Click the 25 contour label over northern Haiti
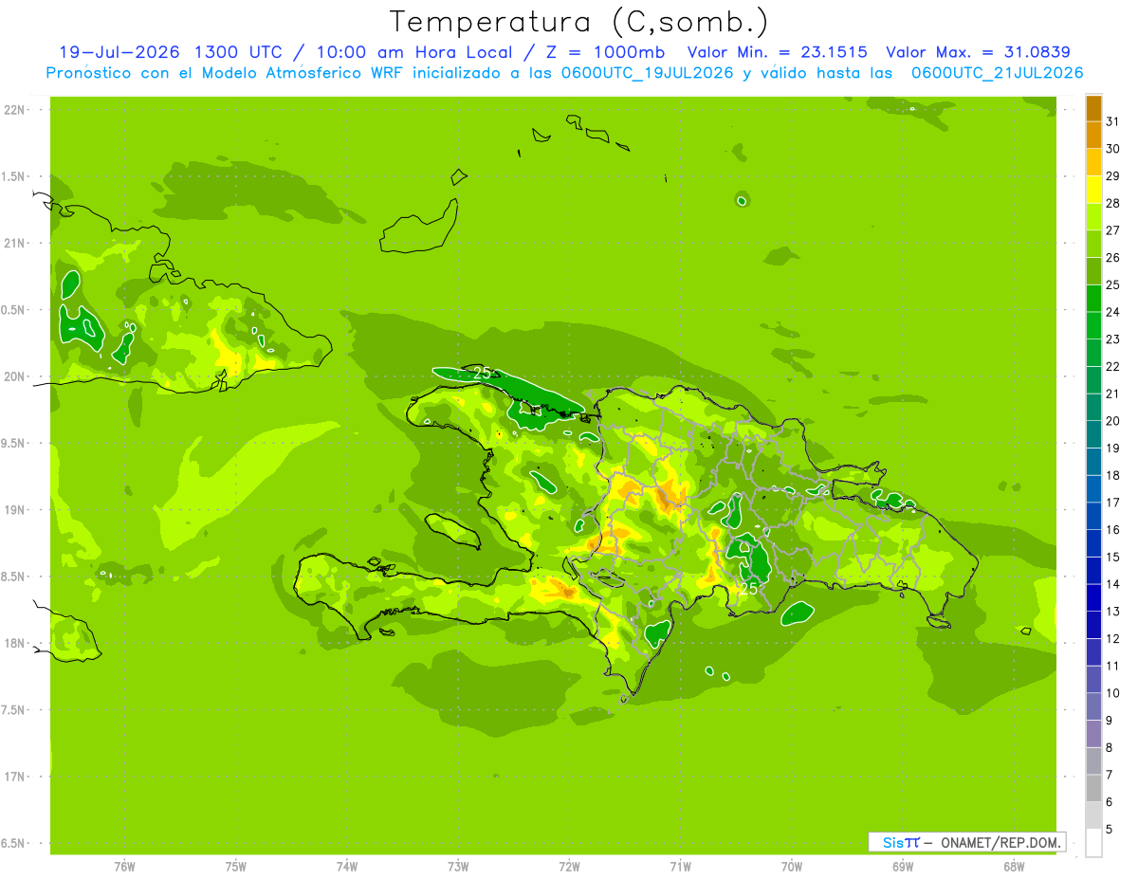 click(482, 373)
